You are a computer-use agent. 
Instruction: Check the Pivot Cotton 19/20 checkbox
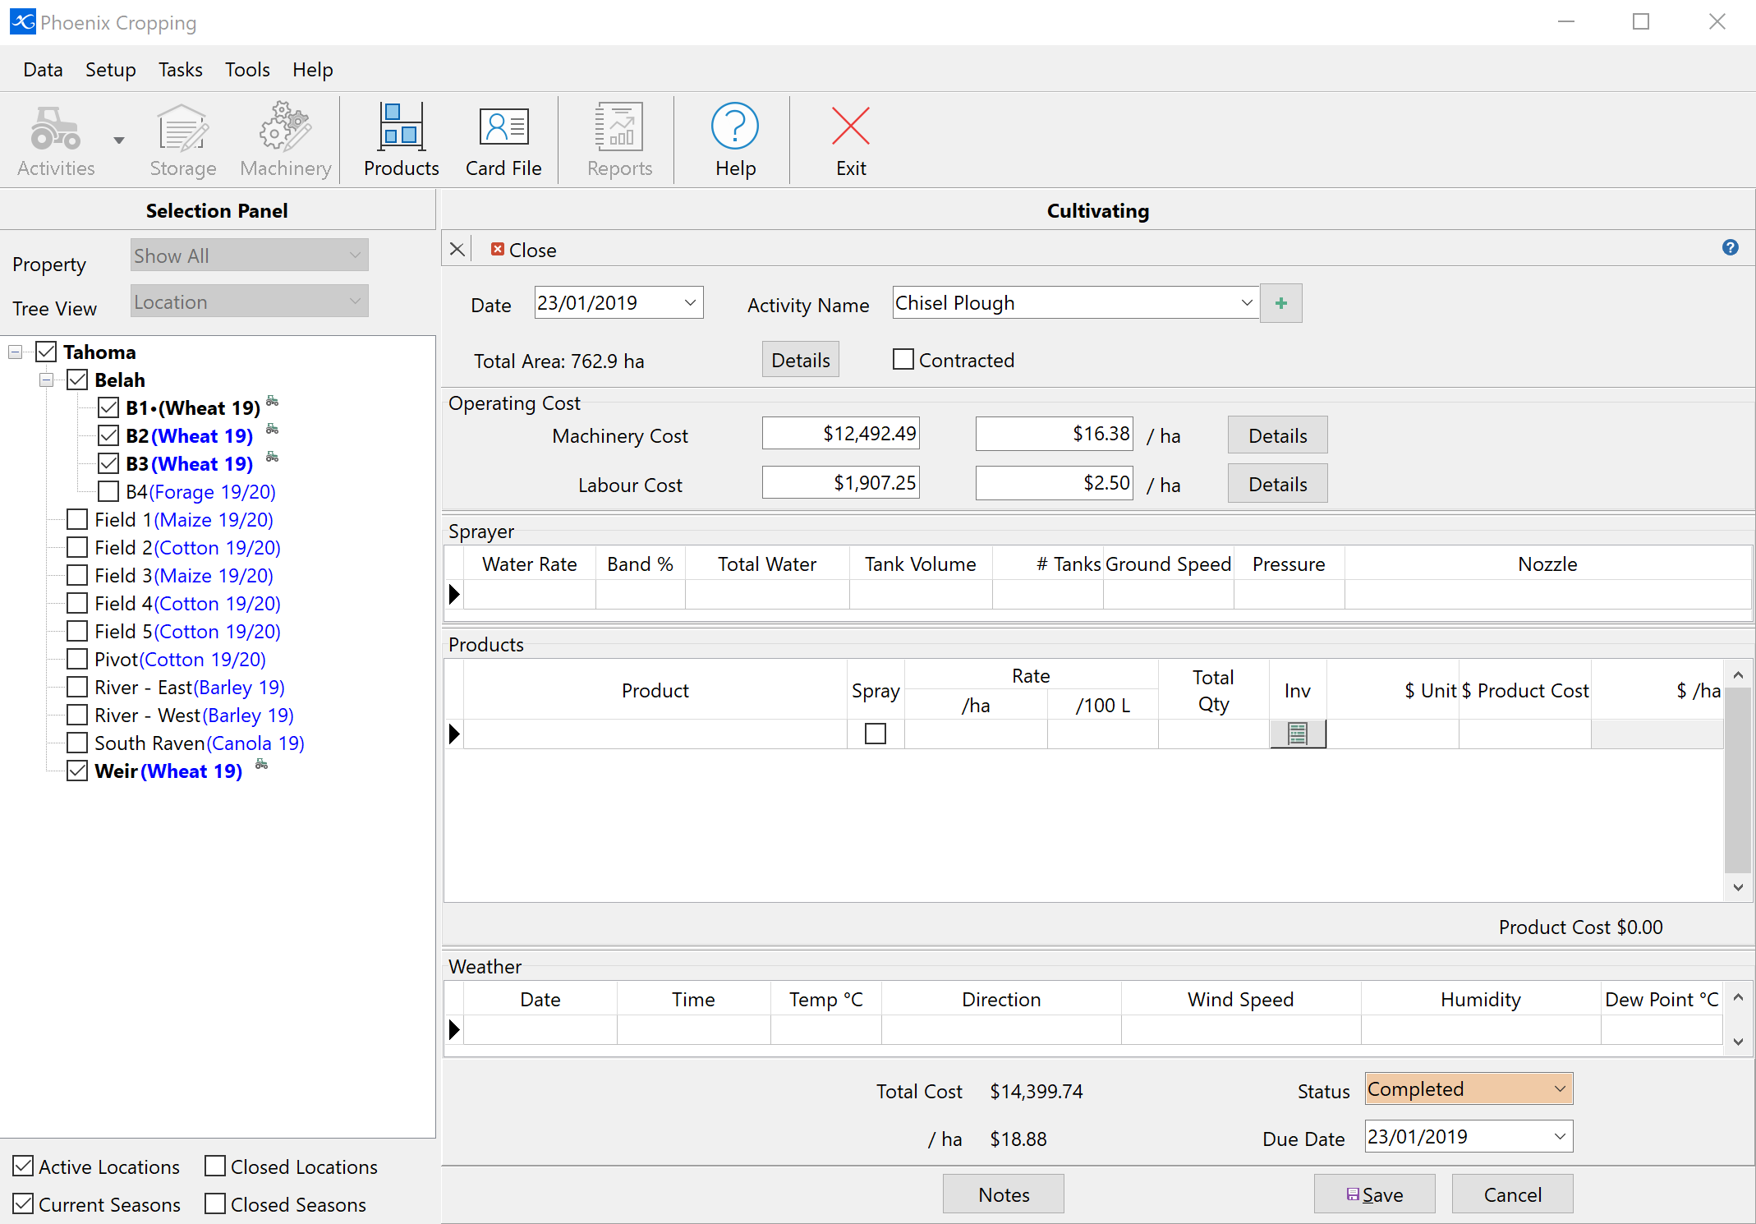pos(77,660)
